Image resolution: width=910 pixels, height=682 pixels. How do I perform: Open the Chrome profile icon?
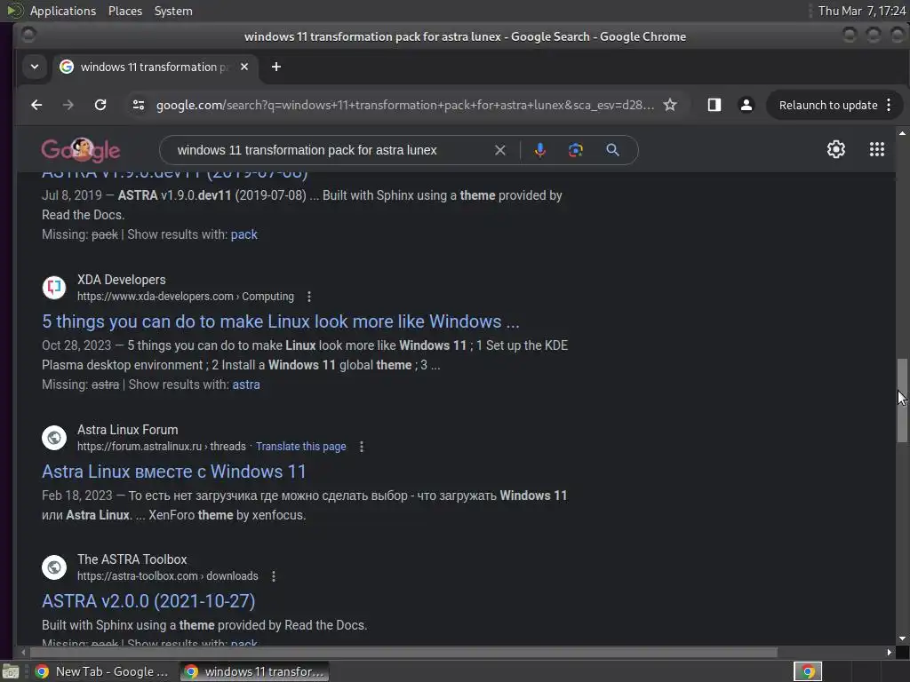point(746,105)
